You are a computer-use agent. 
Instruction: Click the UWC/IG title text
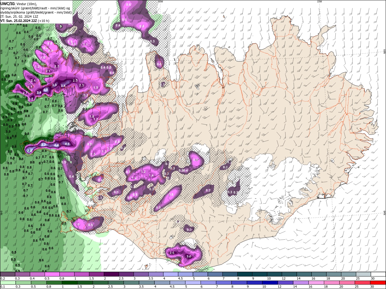coord(8,4)
